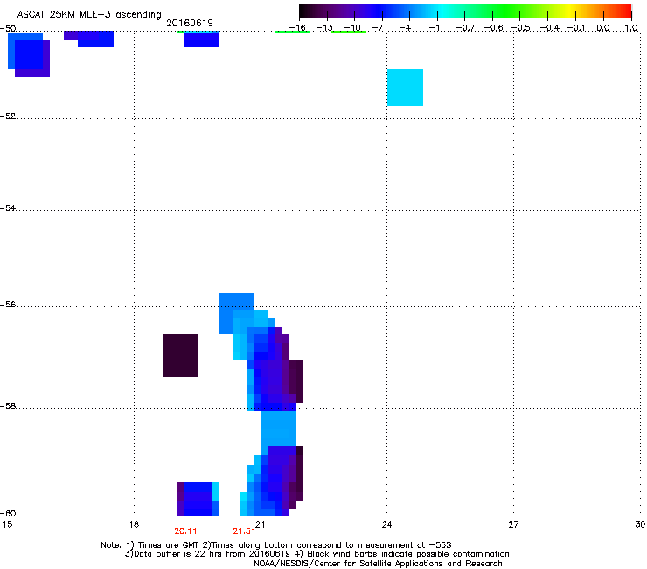The height and width of the screenshot is (569, 647).
Task: Click the color bar label -10
Action: pyautogui.click(x=352, y=28)
